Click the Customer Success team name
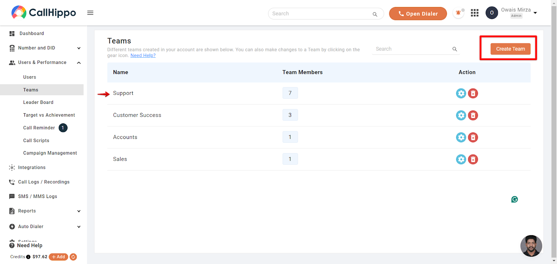This screenshot has width=557, height=264. click(137, 115)
